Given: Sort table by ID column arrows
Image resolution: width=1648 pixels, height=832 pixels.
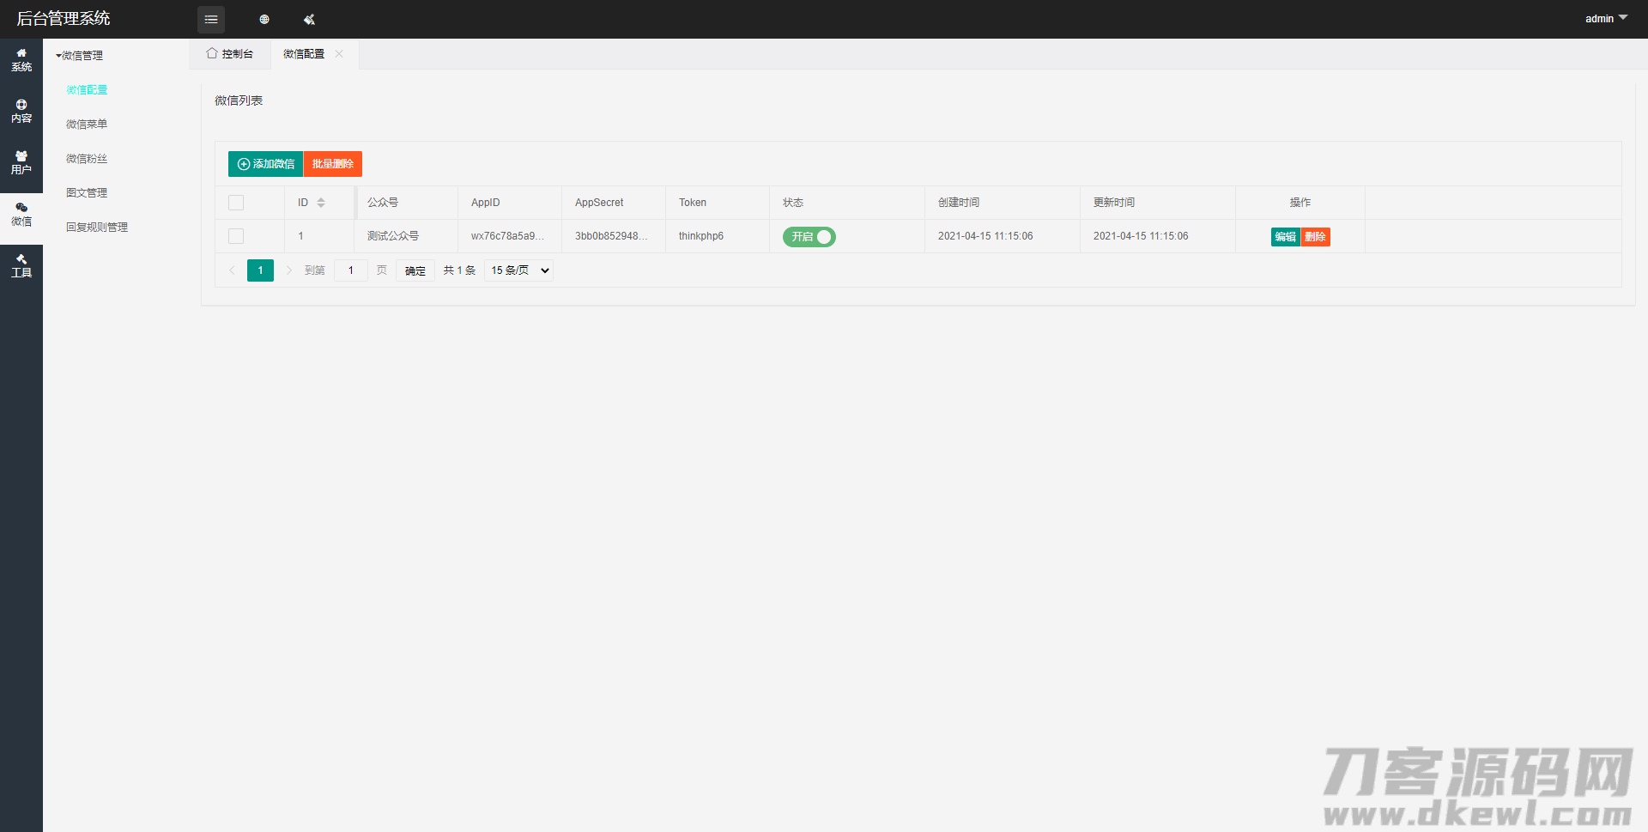Looking at the screenshot, I should (321, 203).
